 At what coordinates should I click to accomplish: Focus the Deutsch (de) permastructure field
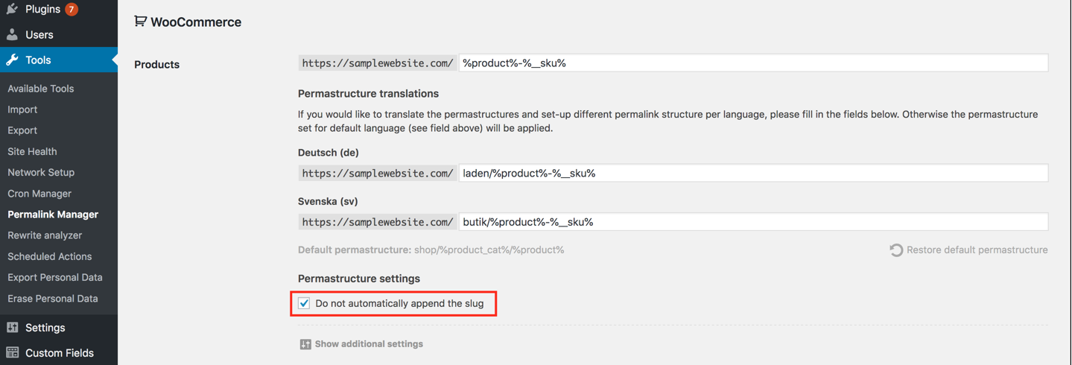click(x=753, y=173)
